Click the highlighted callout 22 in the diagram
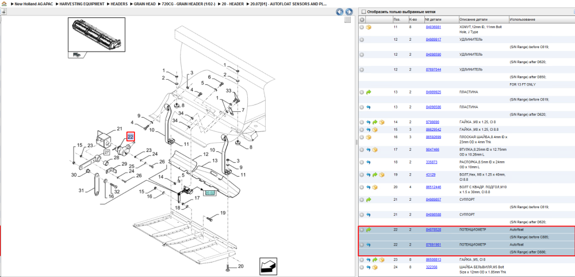575x277 pixels. [x=131, y=137]
